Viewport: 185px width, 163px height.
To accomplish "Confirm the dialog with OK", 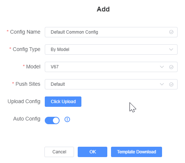I will point(92,152).
